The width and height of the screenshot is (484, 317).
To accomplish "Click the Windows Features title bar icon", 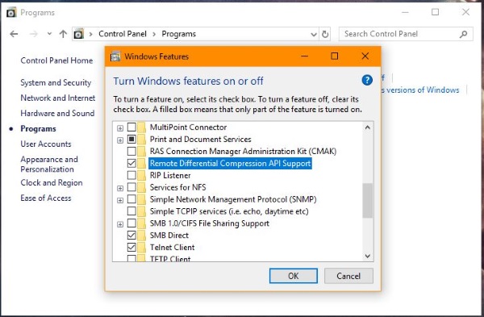I will tap(115, 56).
